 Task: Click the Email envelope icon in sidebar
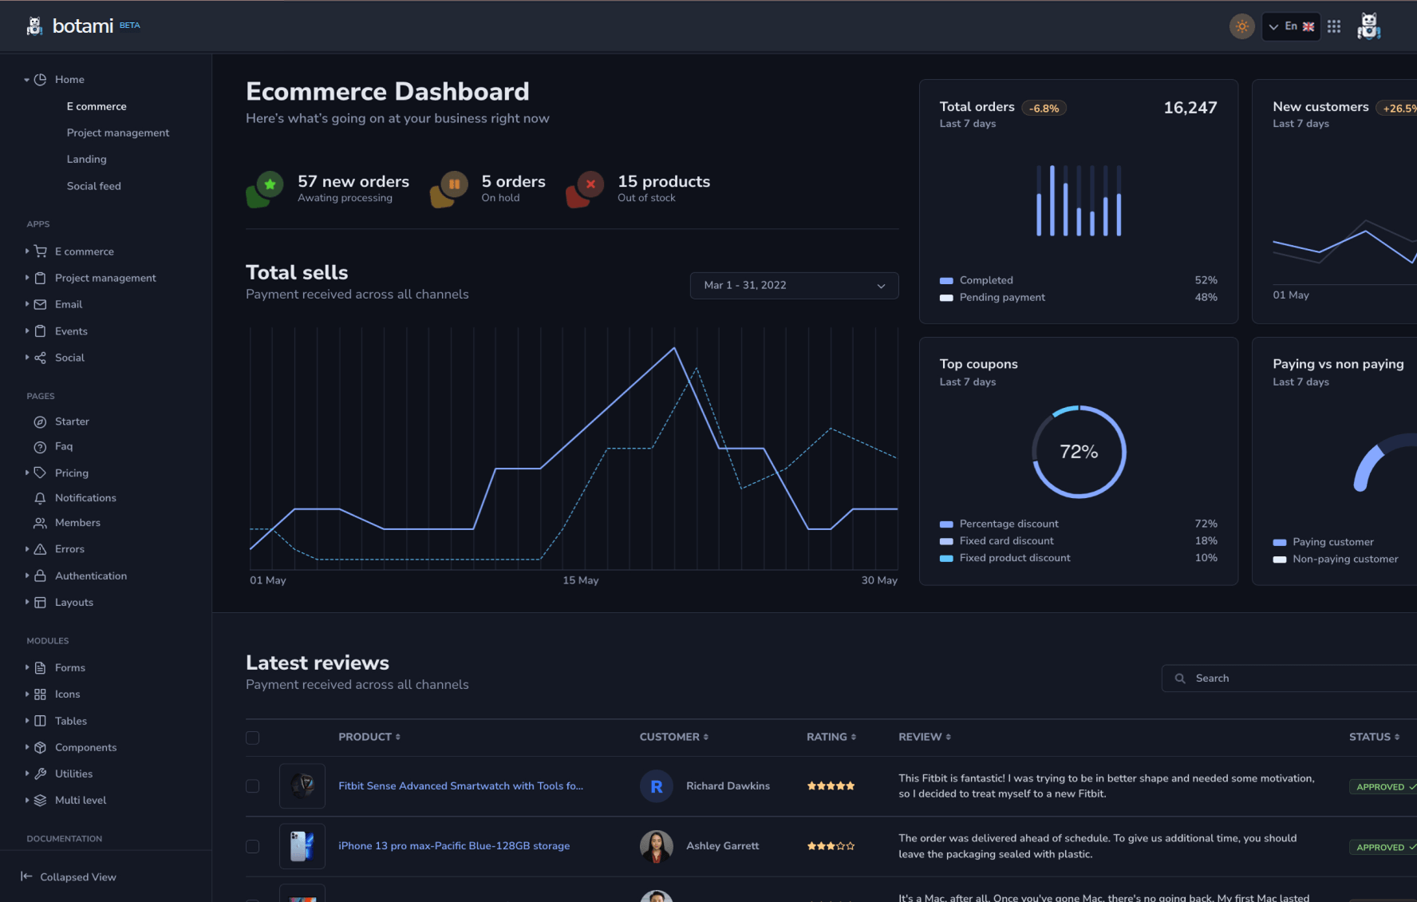point(40,305)
